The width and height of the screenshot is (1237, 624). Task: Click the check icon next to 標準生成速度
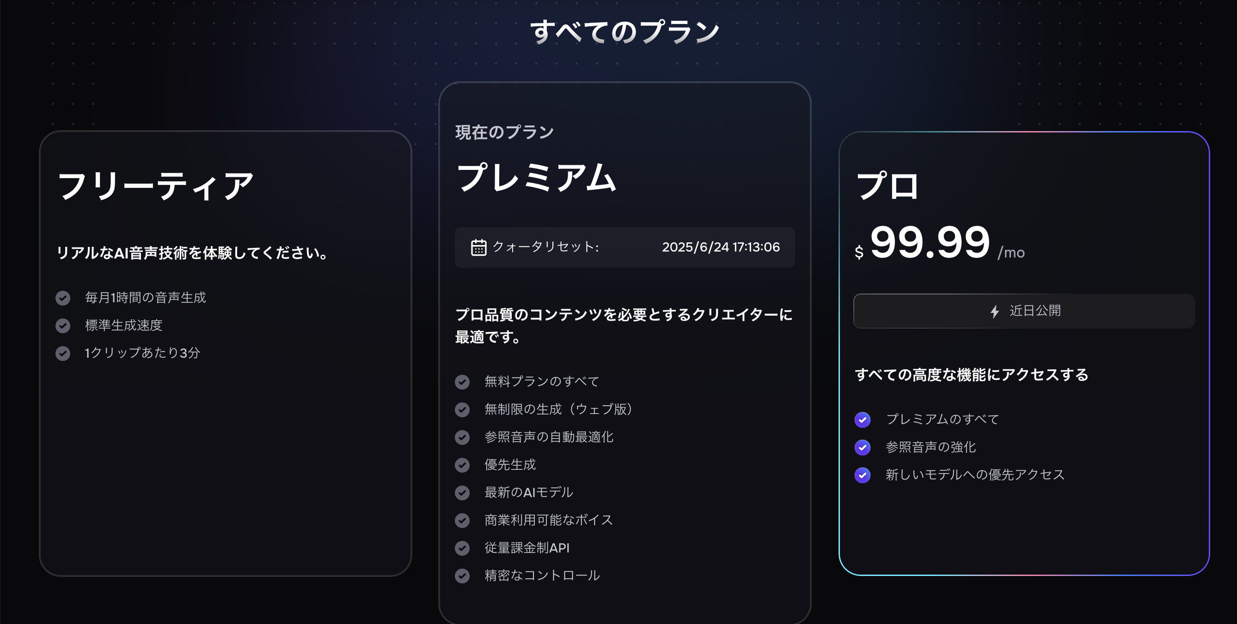click(x=63, y=326)
